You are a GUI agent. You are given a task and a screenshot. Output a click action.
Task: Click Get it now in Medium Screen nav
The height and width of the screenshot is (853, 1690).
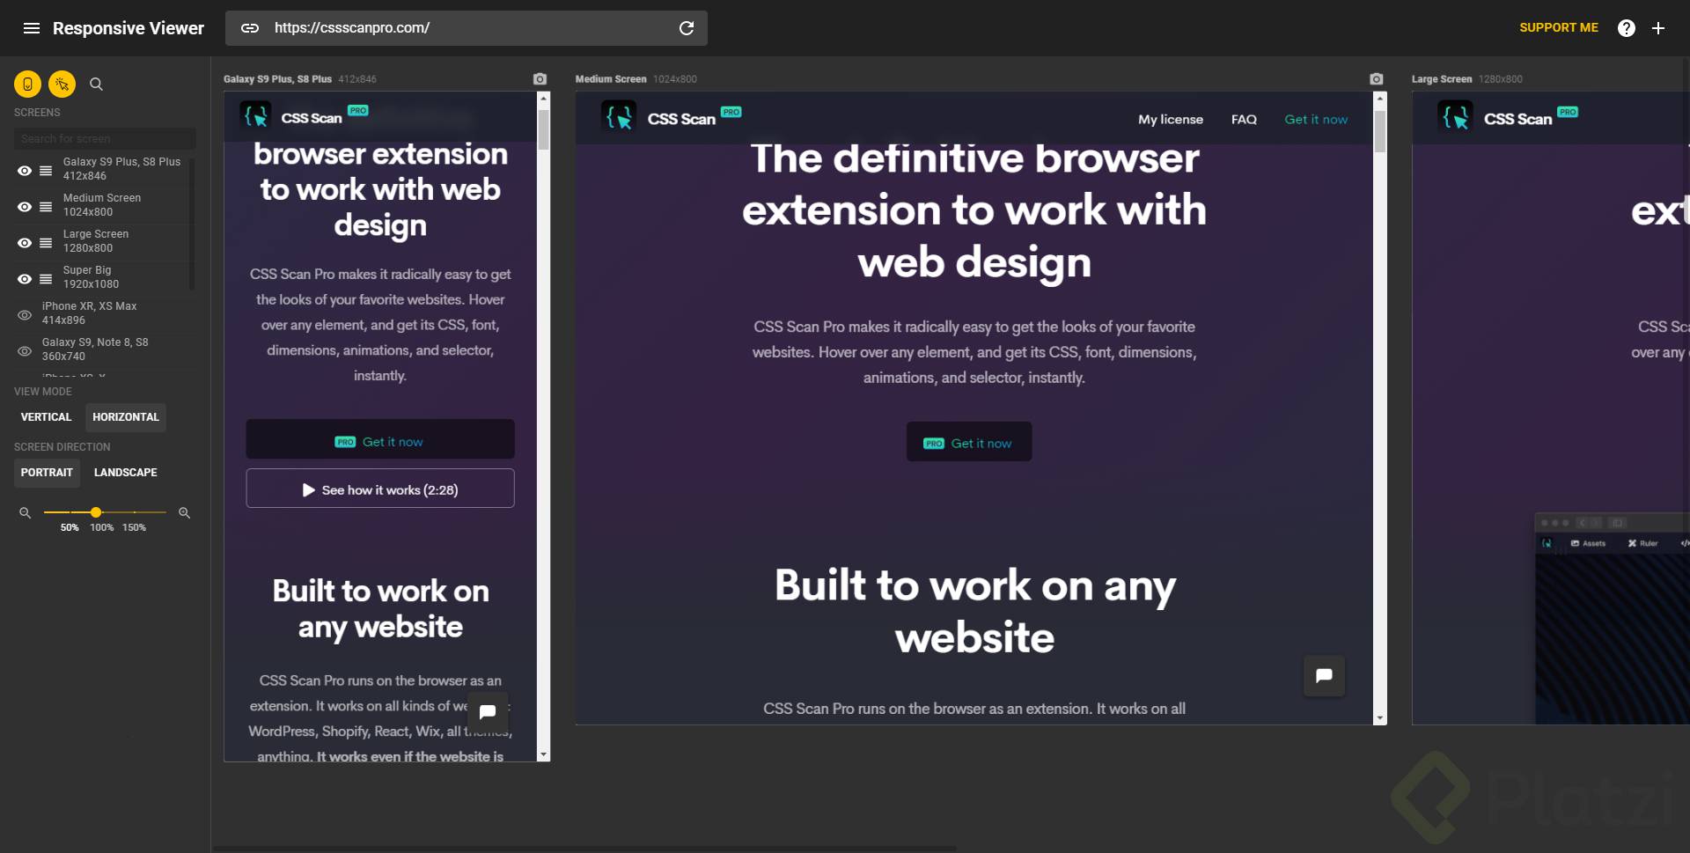(1316, 120)
